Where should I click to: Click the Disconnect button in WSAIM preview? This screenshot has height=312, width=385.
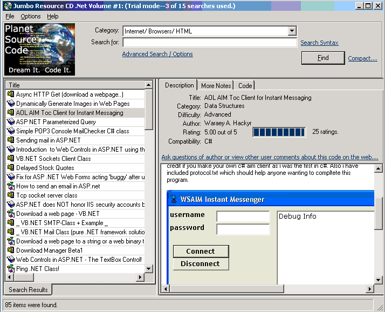pos(201,264)
